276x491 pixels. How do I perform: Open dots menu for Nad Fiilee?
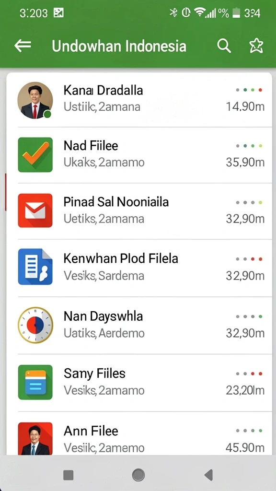pyautogui.click(x=249, y=146)
